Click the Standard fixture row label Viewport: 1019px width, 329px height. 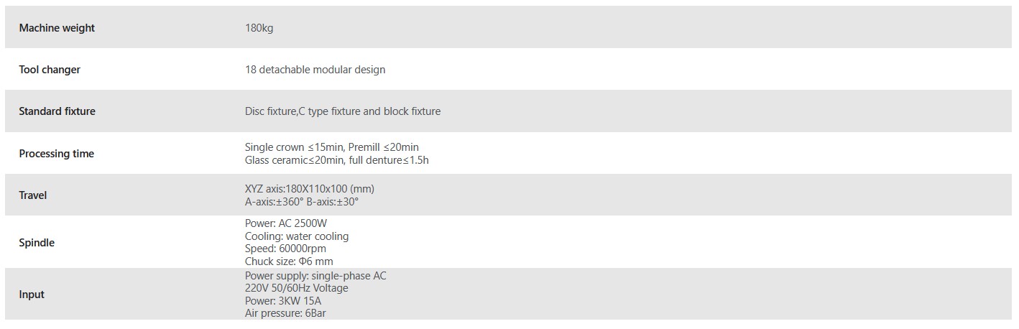pos(57,111)
